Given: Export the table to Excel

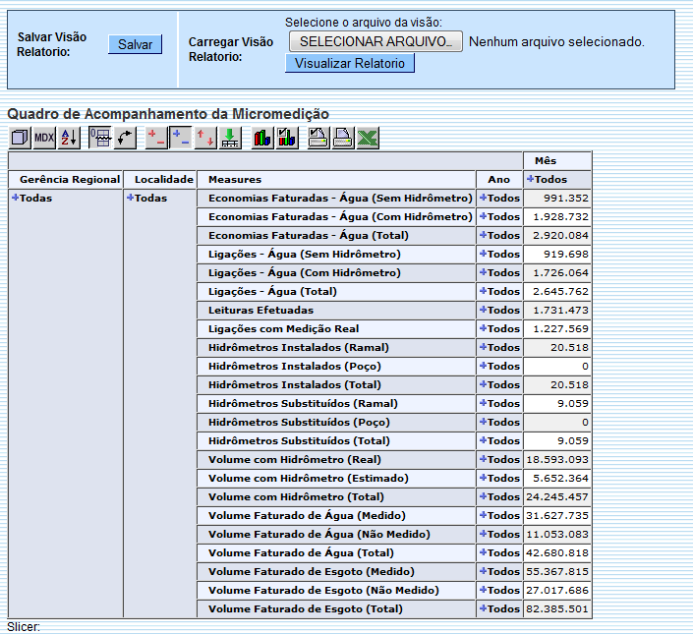Looking at the screenshot, I should coord(368,138).
